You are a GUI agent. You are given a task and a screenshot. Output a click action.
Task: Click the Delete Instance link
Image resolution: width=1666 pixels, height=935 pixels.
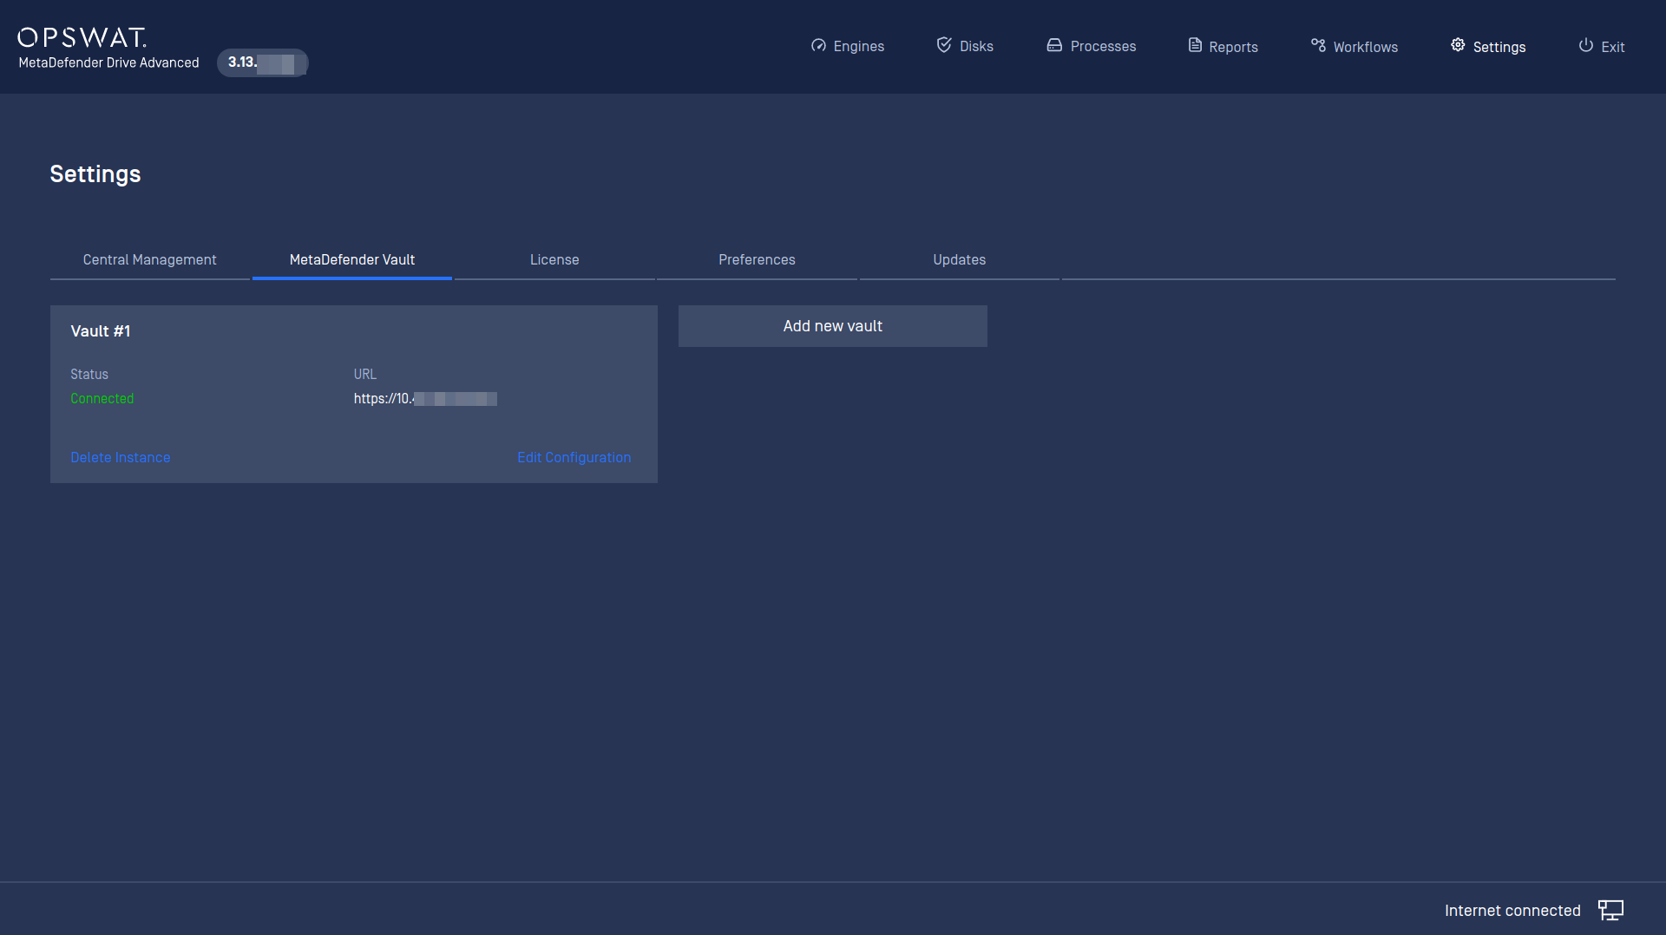point(121,458)
